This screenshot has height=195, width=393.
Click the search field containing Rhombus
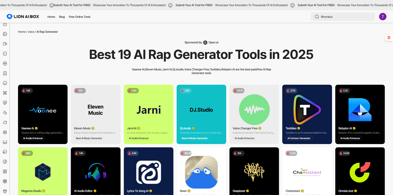(343, 17)
